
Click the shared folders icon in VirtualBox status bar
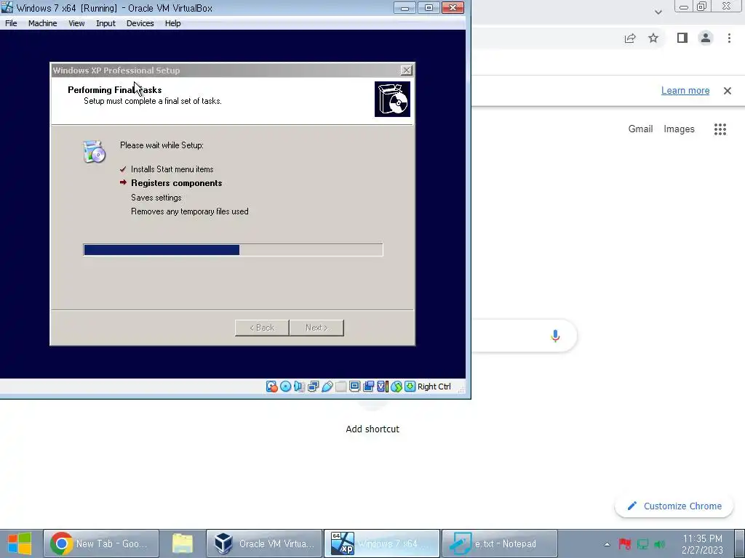click(340, 387)
